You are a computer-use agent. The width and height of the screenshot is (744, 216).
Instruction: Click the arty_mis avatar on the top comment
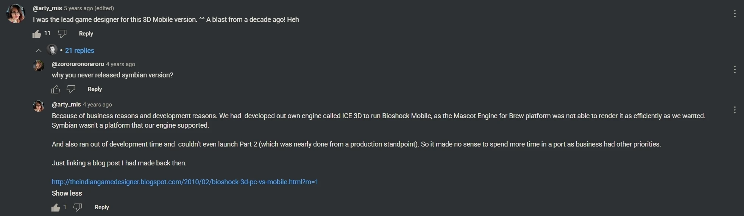pos(16,14)
